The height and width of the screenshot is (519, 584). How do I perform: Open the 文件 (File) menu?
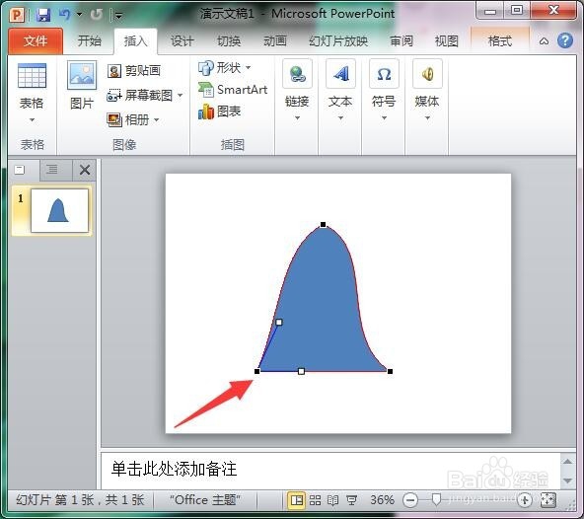[36, 40]
